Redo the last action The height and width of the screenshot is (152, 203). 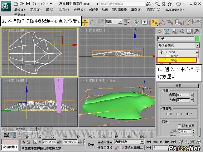pyautogui.click(x=43, y=4)
